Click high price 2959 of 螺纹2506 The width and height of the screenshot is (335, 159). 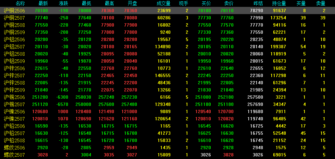pyautogui.click(x=109, y=148)
